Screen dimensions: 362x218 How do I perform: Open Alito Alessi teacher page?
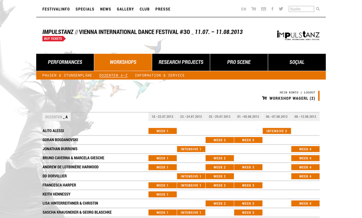[53, 131]
